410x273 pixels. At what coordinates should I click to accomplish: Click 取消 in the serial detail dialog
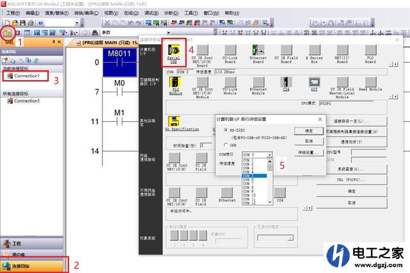pyautogui.click(x=309, y=141)
